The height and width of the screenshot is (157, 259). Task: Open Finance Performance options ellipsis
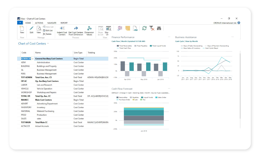click(169, 37)
